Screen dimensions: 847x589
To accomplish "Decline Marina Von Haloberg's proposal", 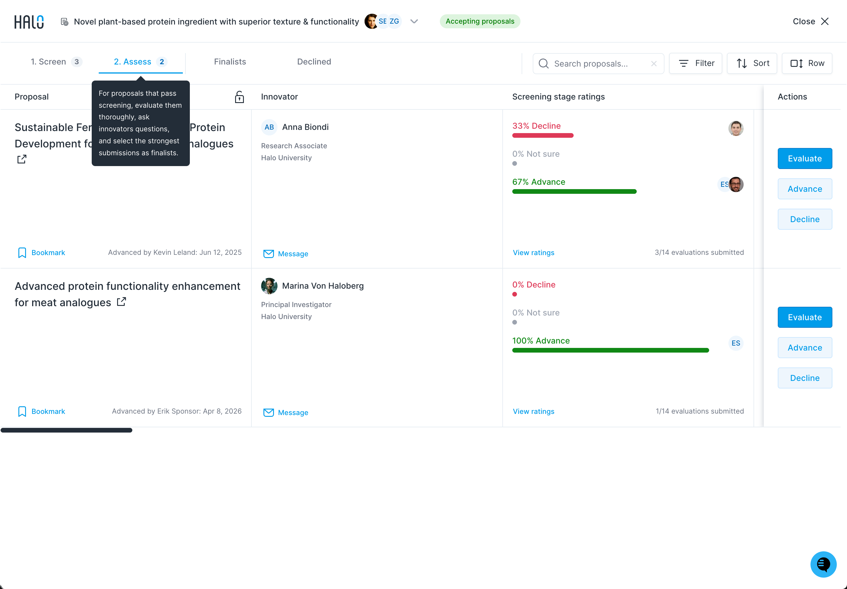I will pyautogui.click(x=805, y=378).
